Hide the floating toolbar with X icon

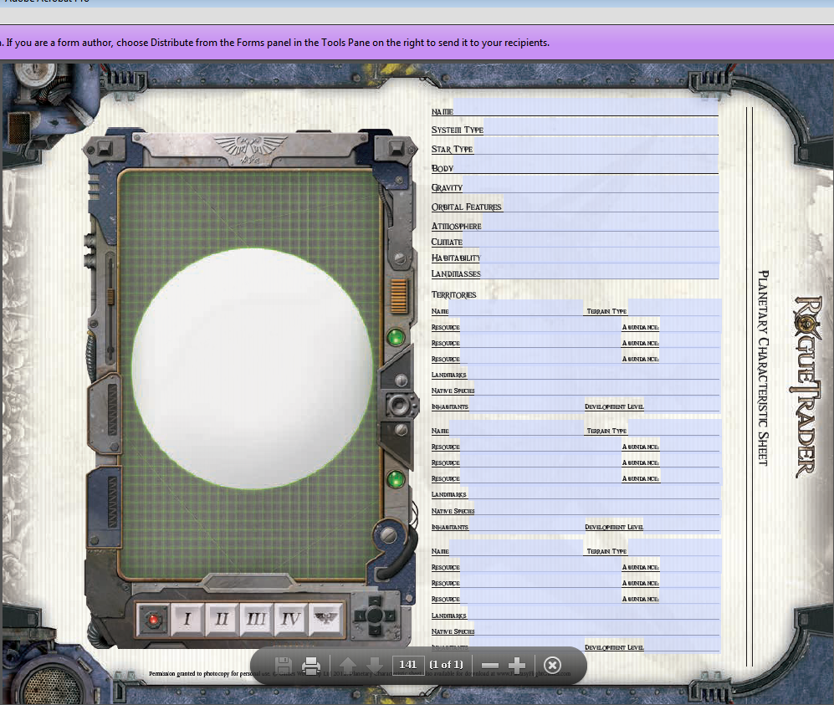[x=553, y=665]
